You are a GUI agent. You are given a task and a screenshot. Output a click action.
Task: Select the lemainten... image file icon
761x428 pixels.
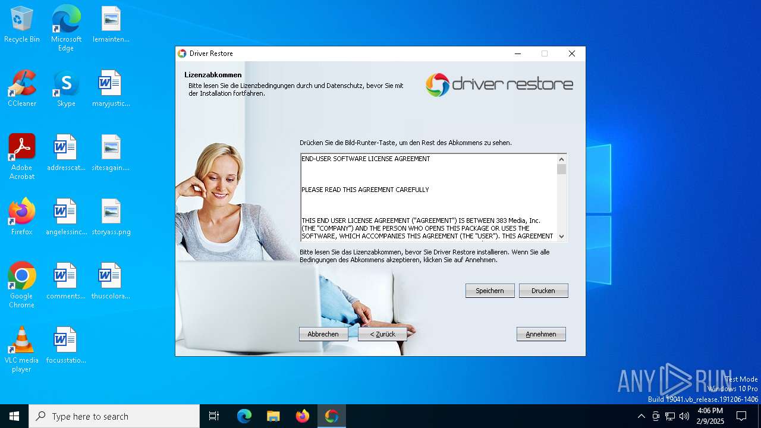pyautogui.click(x=111, y=25)
